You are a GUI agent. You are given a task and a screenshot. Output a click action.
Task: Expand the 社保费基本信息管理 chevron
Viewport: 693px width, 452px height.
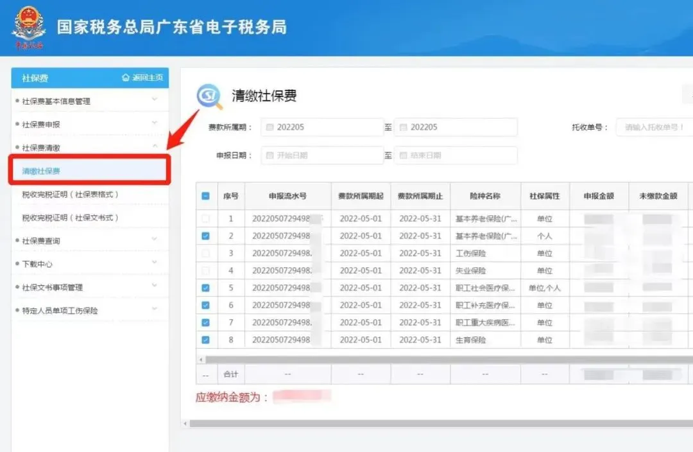tap(155, 99)
